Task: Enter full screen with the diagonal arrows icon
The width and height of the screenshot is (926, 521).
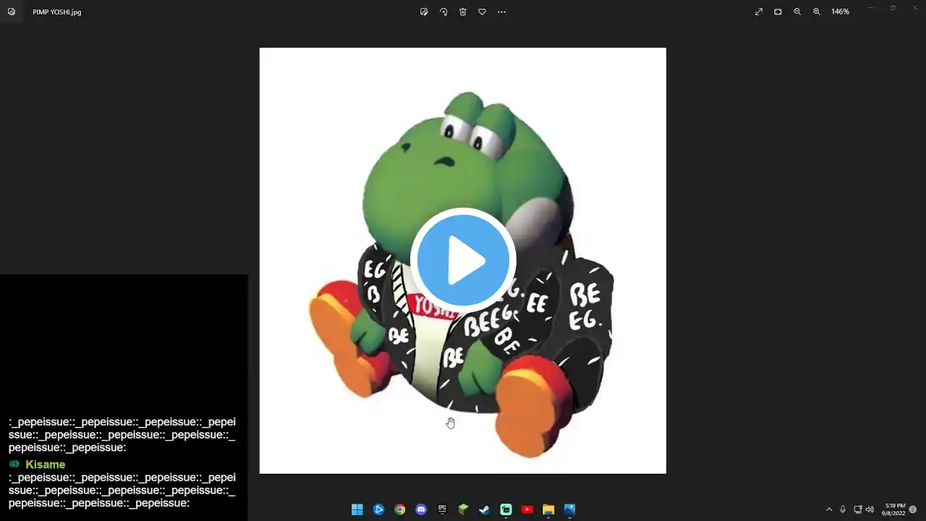Action: [759, 12]
